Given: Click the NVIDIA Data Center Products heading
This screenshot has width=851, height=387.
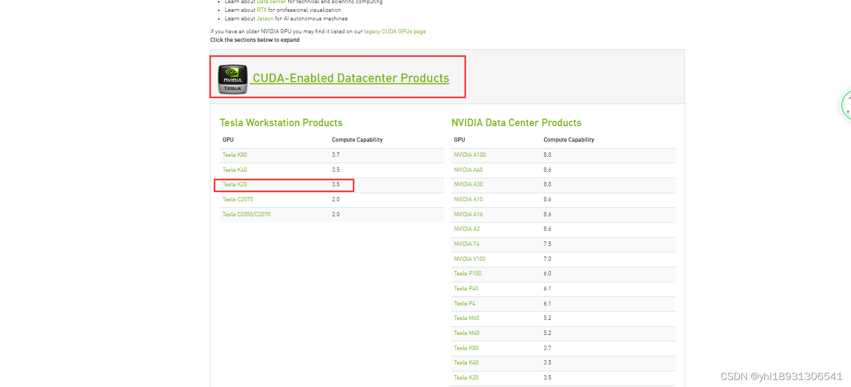Looking at the screenshot, I should coord(516,123).
